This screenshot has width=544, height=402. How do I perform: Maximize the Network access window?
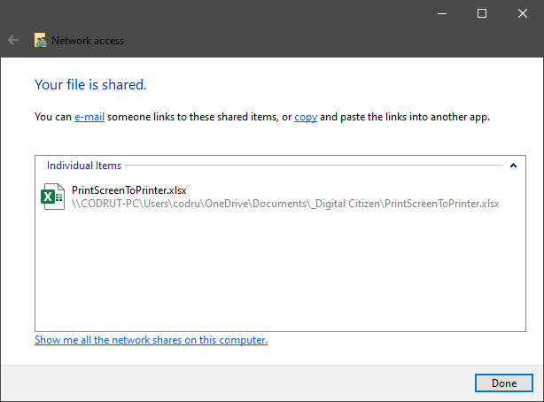tap(482, 13)
